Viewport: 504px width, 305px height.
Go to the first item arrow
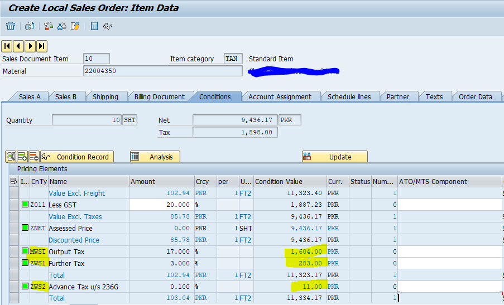(x=7, y=46)
